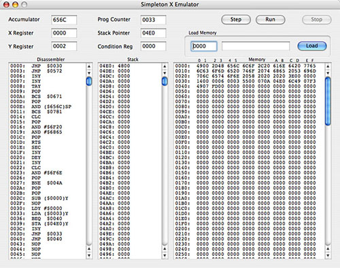This screenshot has width=340, height=268.
Task: Click Disassembler scrollbar bottom up arrow
Action: click(89, 249)
